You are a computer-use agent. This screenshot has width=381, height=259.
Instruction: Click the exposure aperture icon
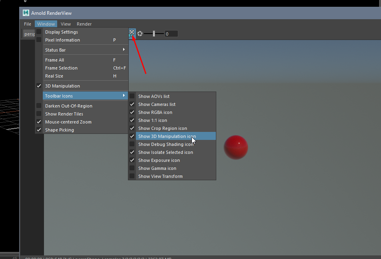(x=140, y=34)
